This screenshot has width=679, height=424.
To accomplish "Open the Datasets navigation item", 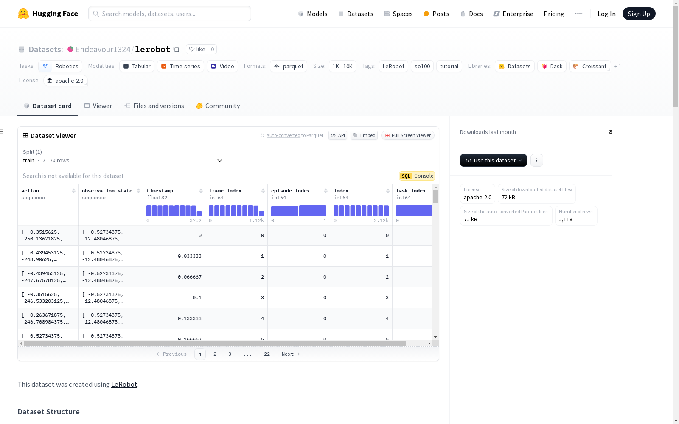I will pyautogui.click(x=356, y=14).
